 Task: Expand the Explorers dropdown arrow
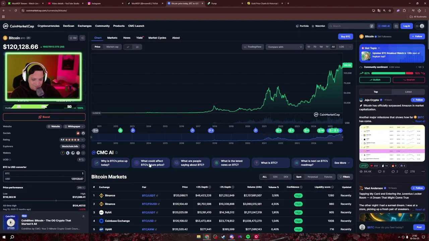click(83, 146)
